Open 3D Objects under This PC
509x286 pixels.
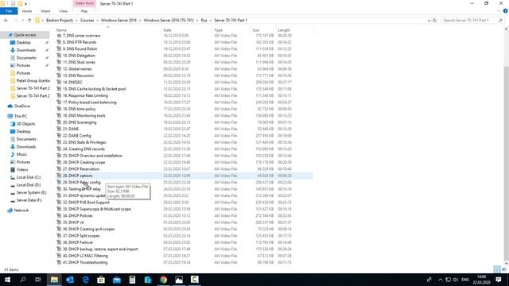click(x=25, y=124)
